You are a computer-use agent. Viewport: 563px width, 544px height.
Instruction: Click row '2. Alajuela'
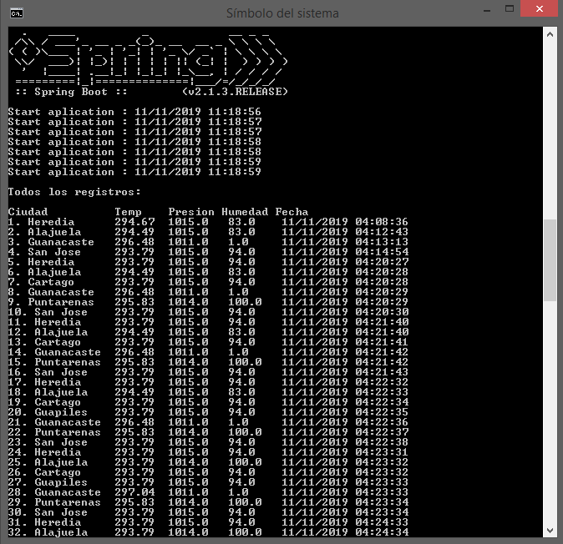point(208,232)
